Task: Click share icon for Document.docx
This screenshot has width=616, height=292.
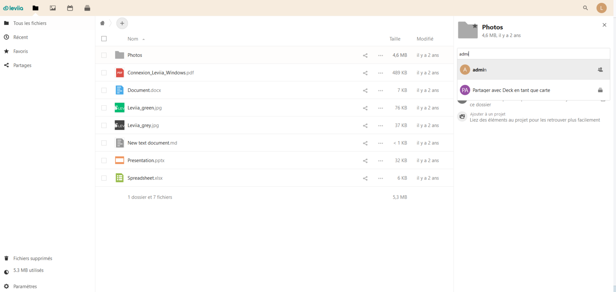Action: [x=365, y=91]
